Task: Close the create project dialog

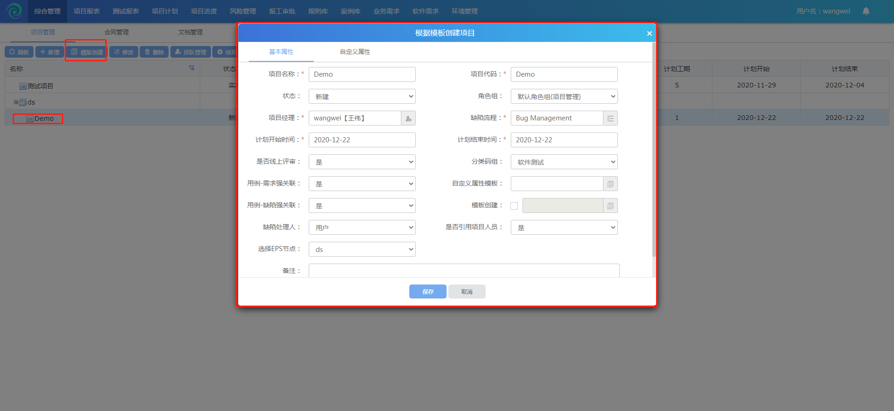Action: (x=649, y=33)
